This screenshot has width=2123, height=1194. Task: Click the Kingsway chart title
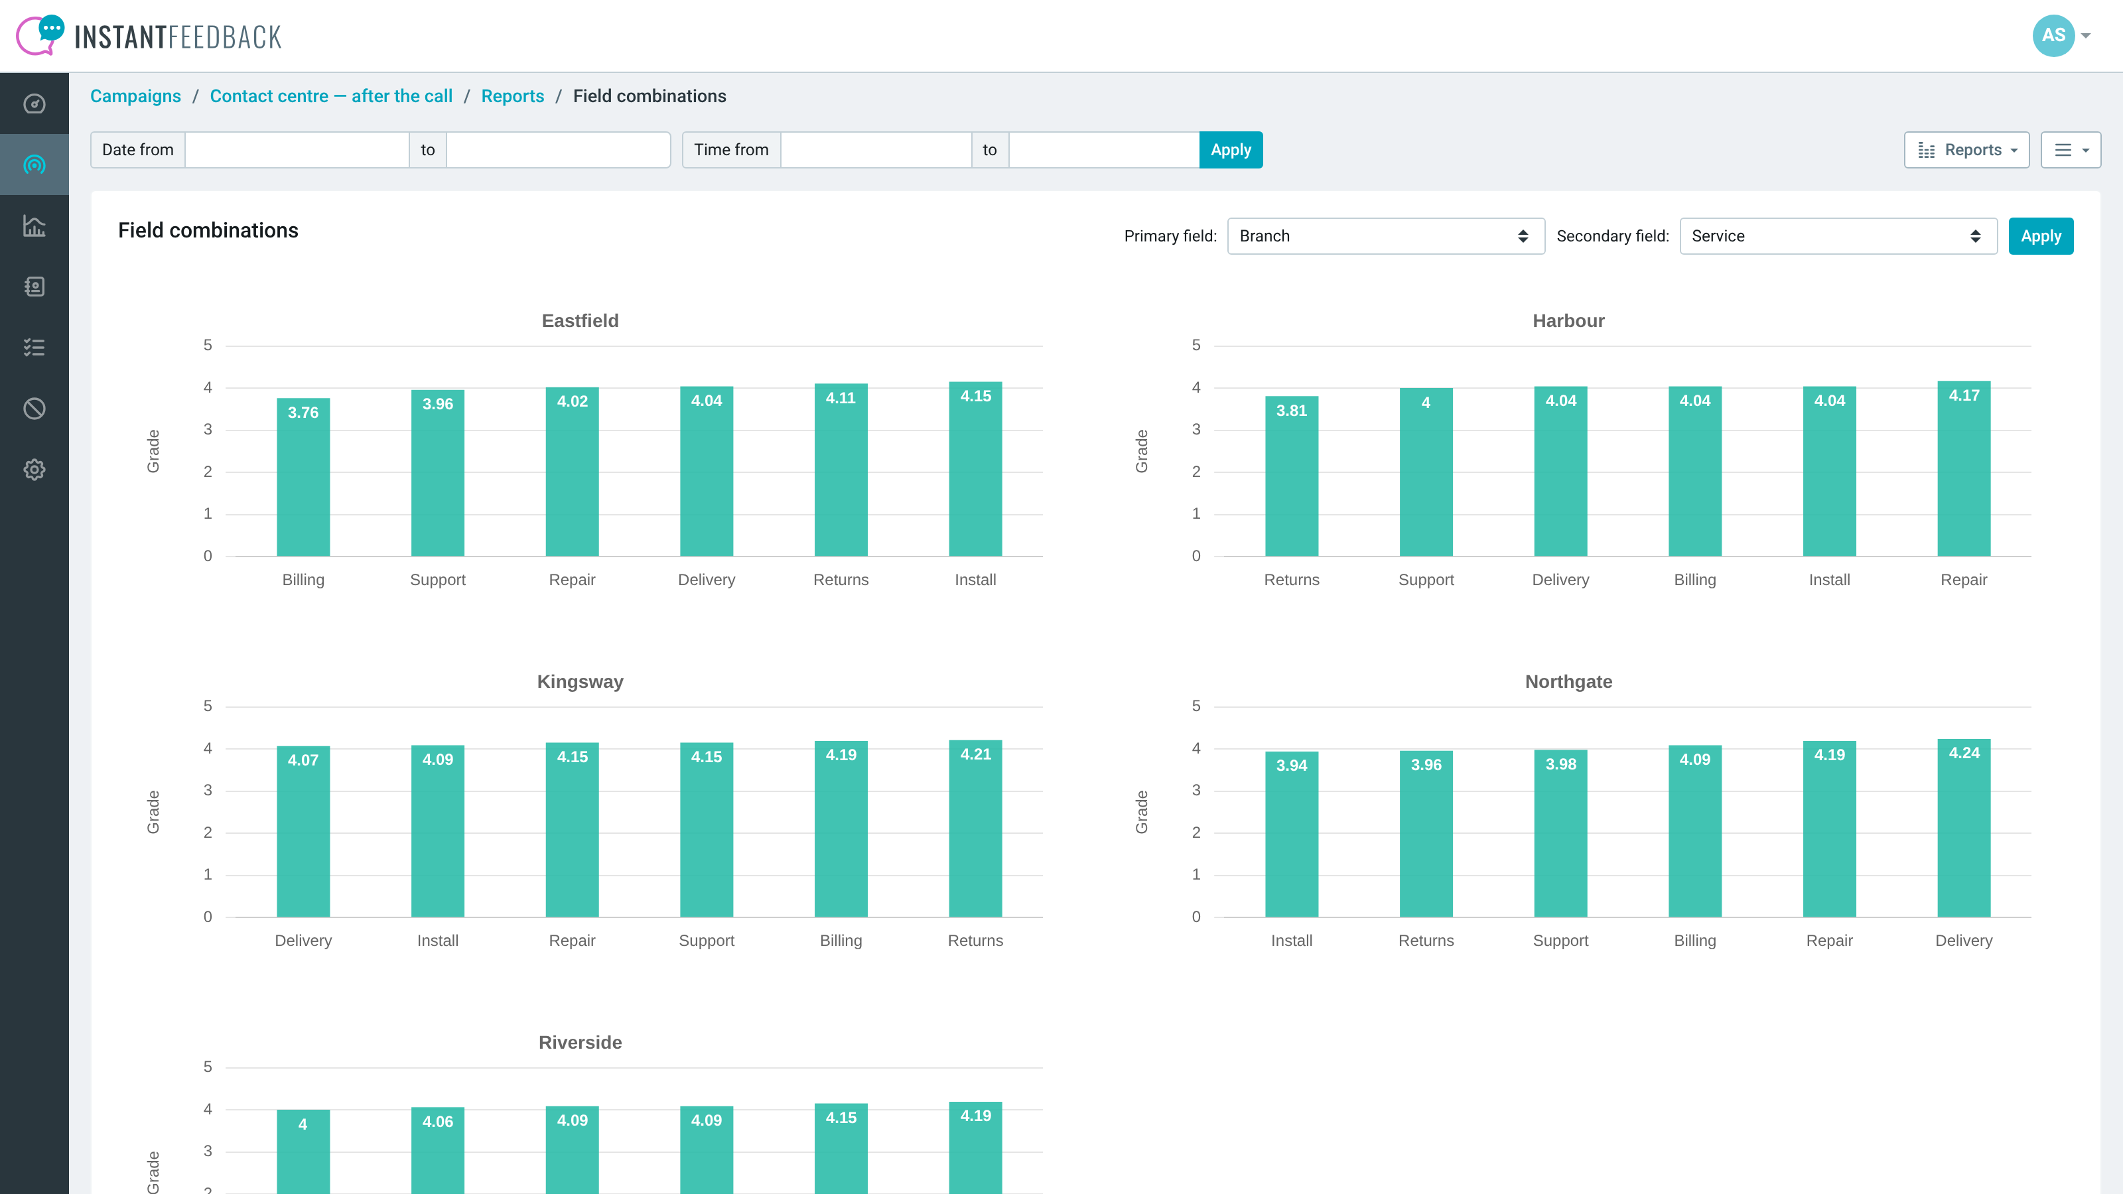tap(581, 681)
